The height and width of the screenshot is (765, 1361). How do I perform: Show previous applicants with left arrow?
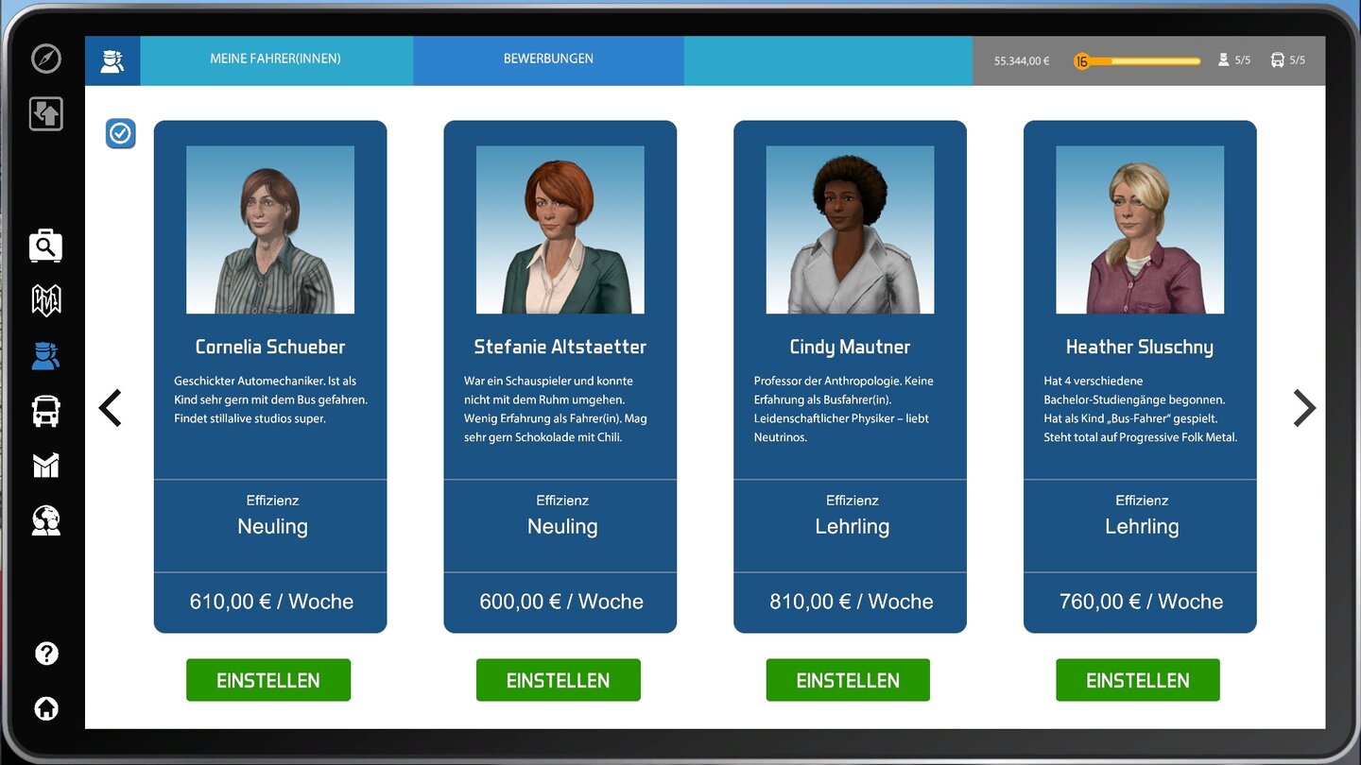coord(111,408)
